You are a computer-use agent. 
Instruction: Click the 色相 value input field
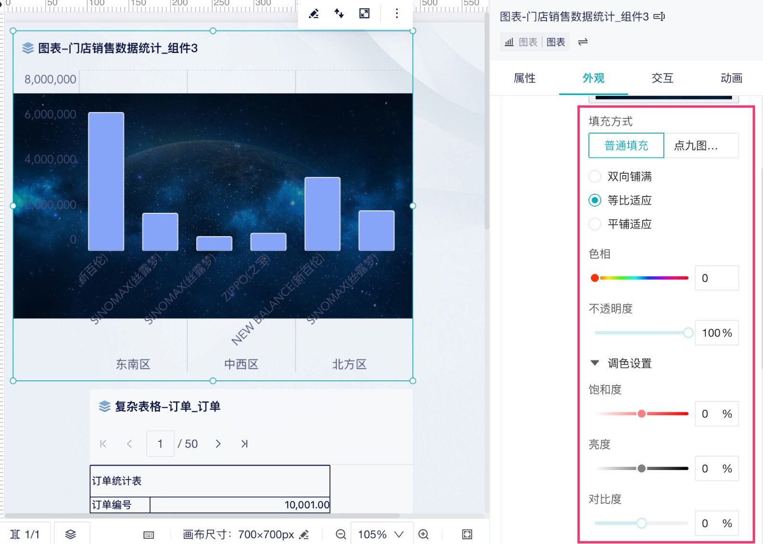pyautogui.click(x=717, y=278)
